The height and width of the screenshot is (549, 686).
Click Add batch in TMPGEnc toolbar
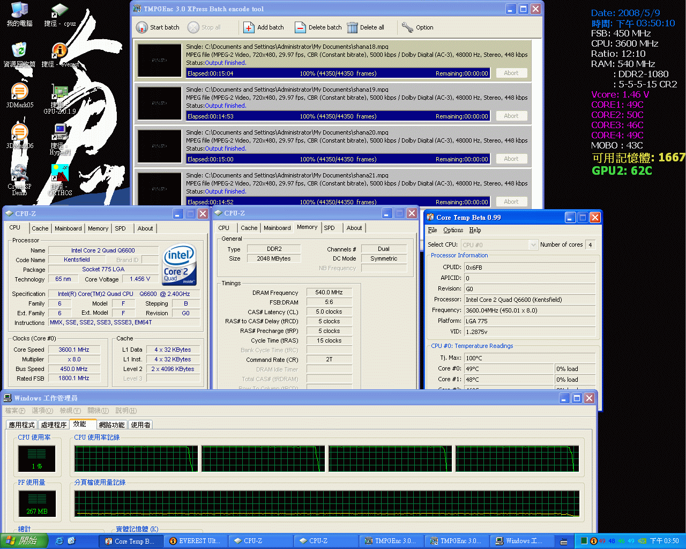(x=264, y=27)
